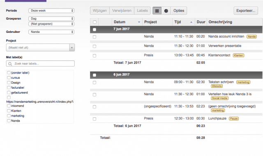Enable the facturabel label filter
This screenshot has width=263, height=156.
pyautogui.click(x=9, y=87)
